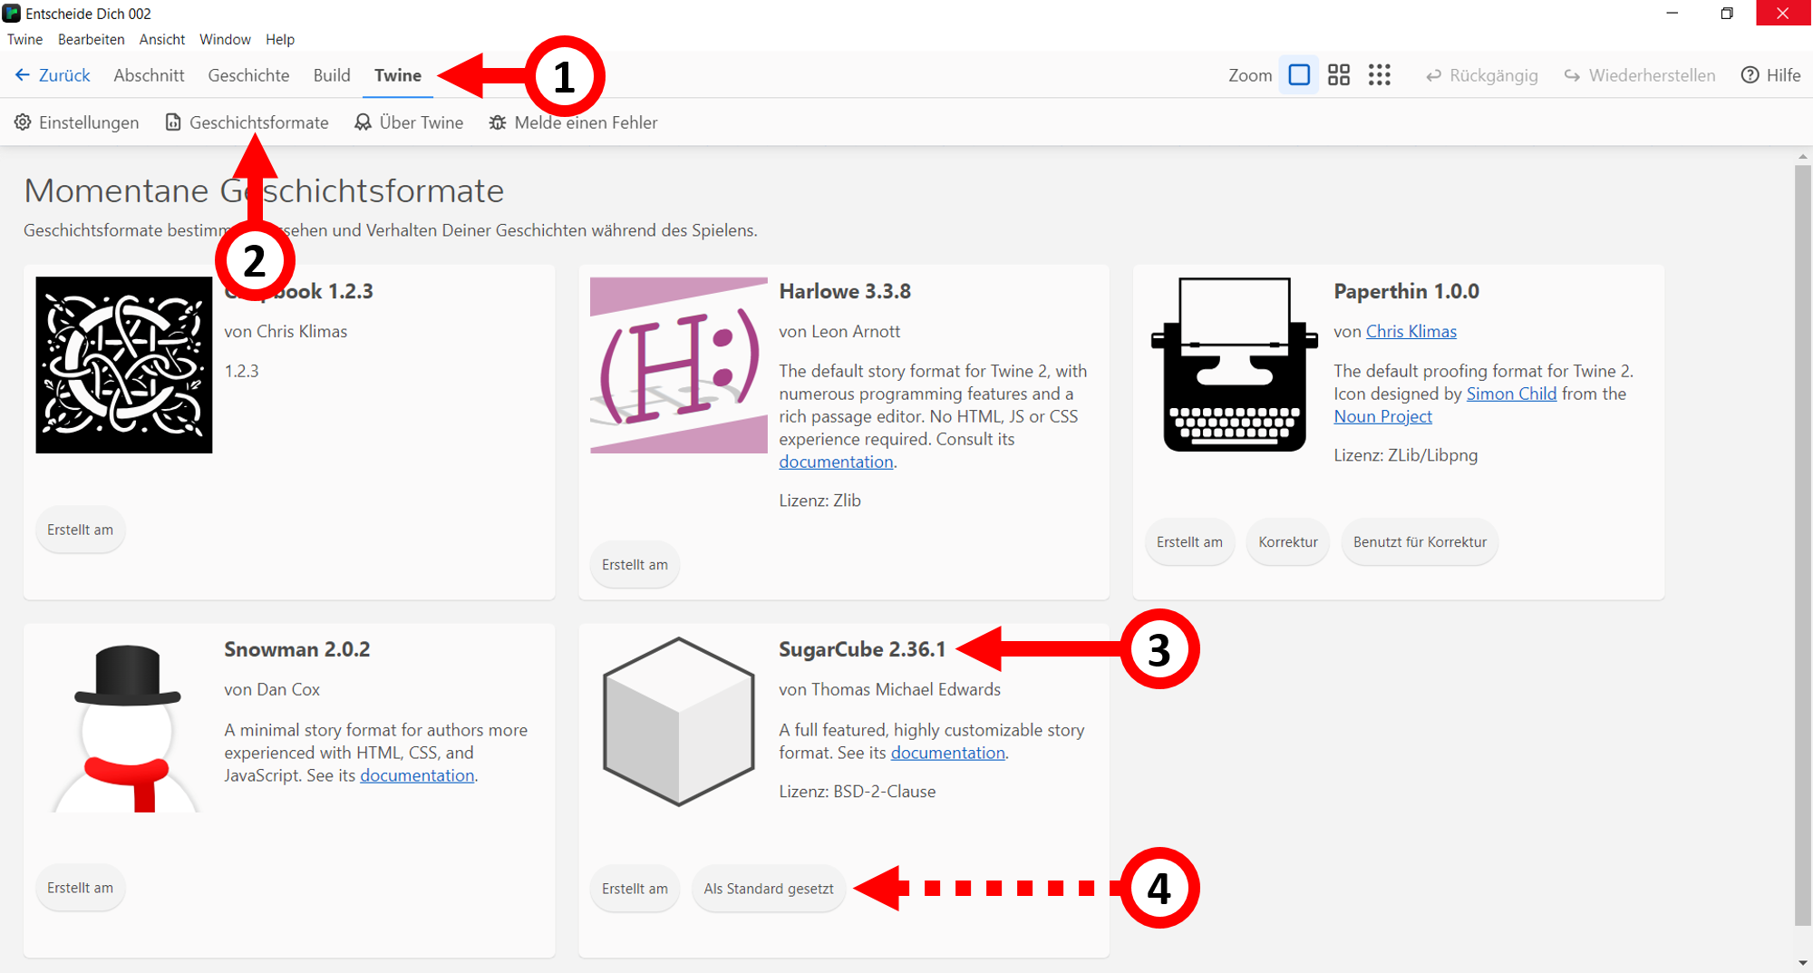This screenshot has width=1813, height=973.
Task: Open Hilfe with the question mark
Action: pos(1770,75)
